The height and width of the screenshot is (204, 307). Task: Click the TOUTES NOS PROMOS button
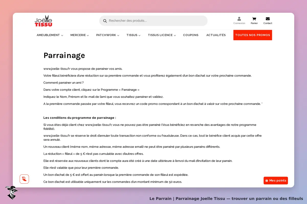coord(253,35)
